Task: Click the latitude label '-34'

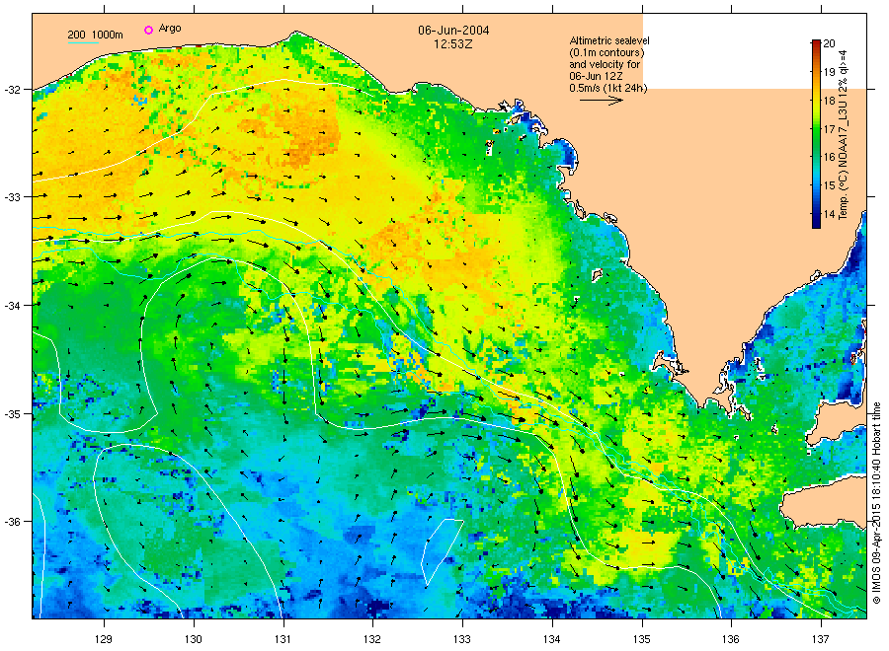Action: pos(13,306)
